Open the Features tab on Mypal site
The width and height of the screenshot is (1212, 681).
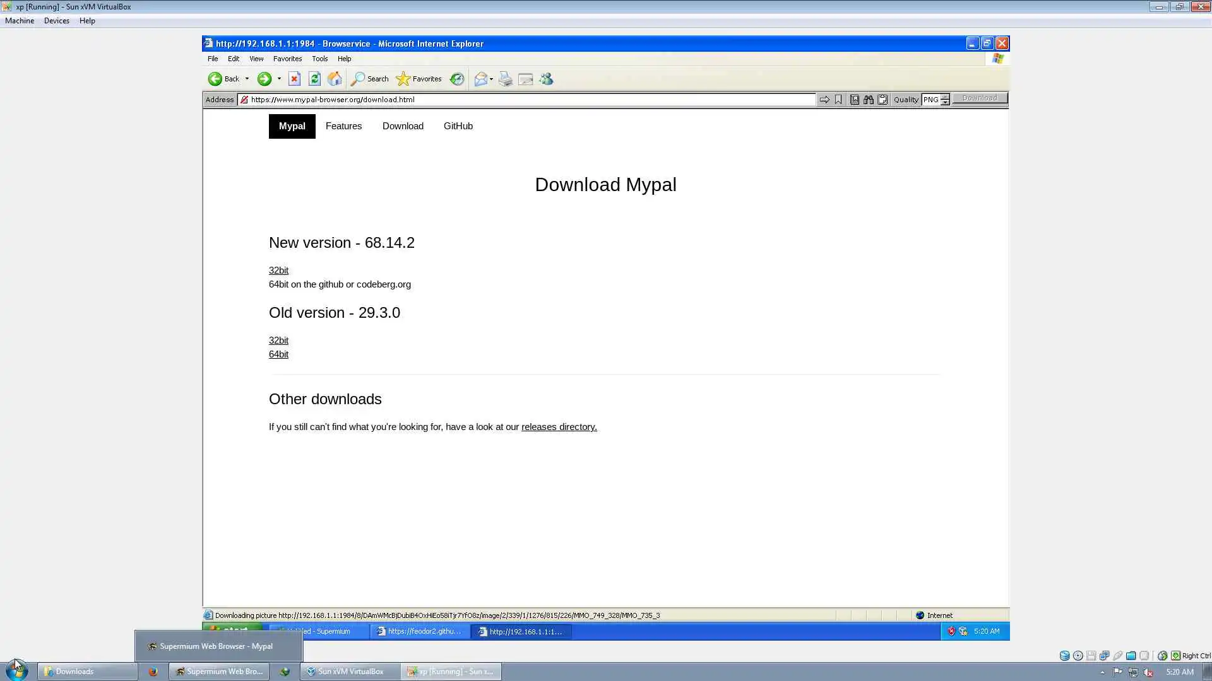coord(343,126)
